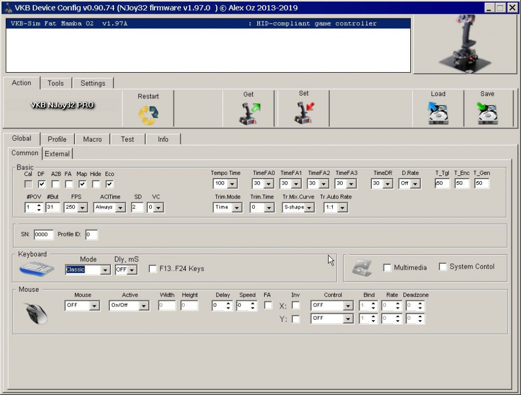The image size is (521, 395).
Task: Toggle the System Control checkbox
Action: click(443, 267)
